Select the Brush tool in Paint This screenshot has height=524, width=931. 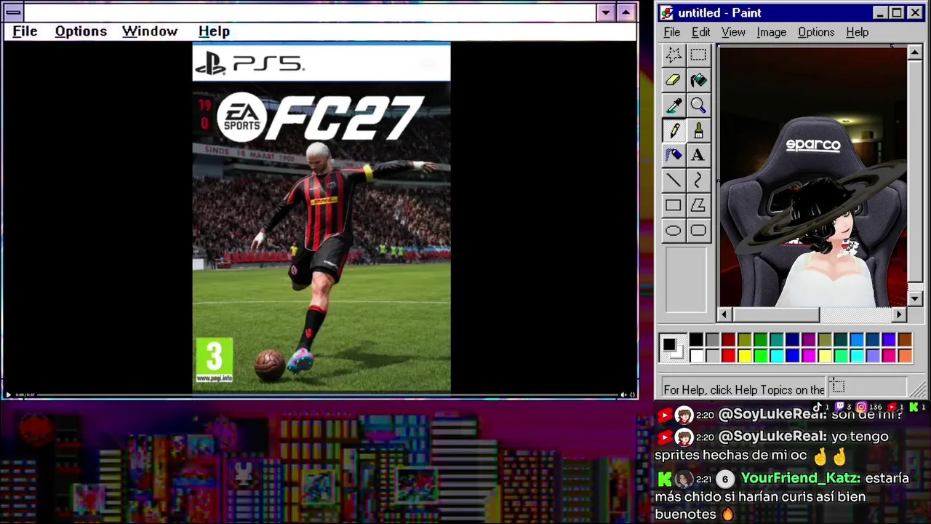(698, 130)
